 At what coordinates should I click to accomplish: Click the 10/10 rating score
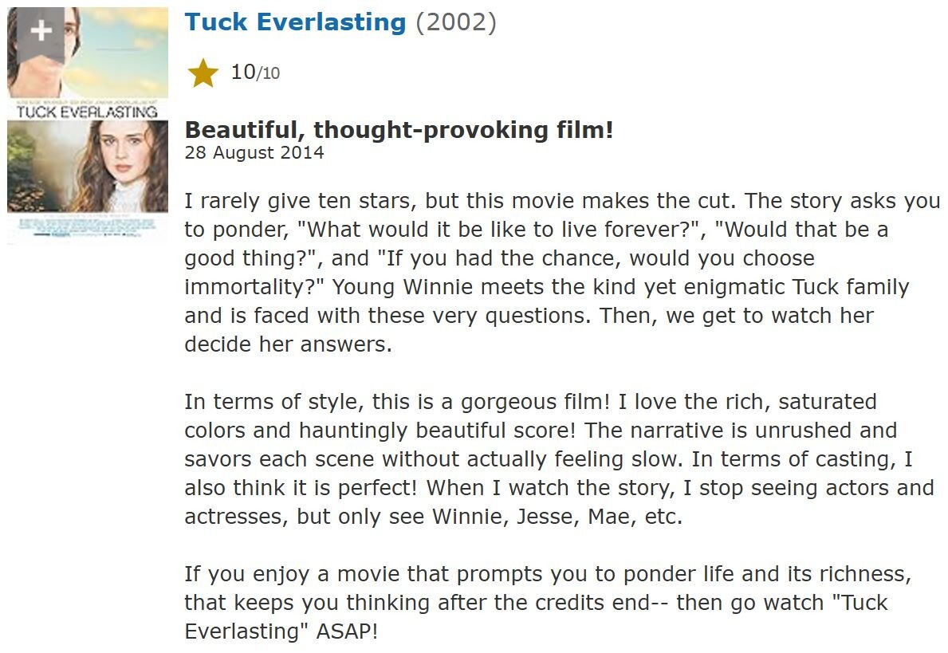coord(255,73)
